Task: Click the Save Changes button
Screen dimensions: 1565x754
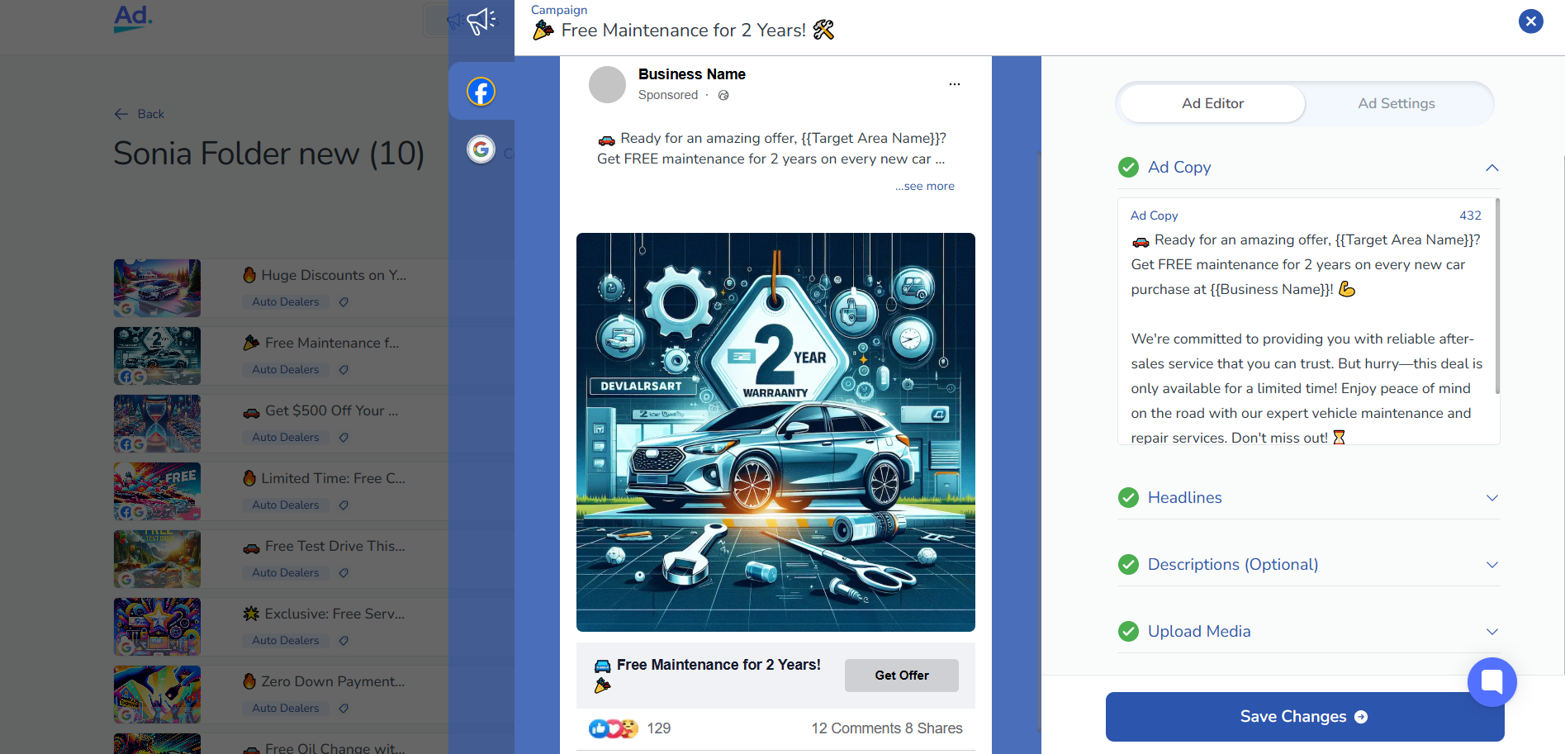Action: (x=1305, y=717)
